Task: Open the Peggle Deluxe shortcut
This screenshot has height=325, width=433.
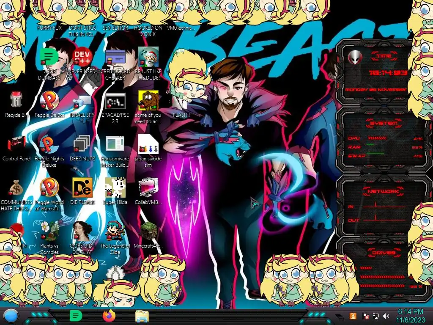Action: [49, 100]
